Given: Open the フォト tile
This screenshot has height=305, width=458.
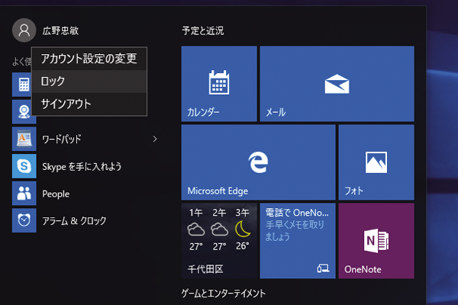Looking at the screenshot, I should pyautogui.click(x=376, y=162).
